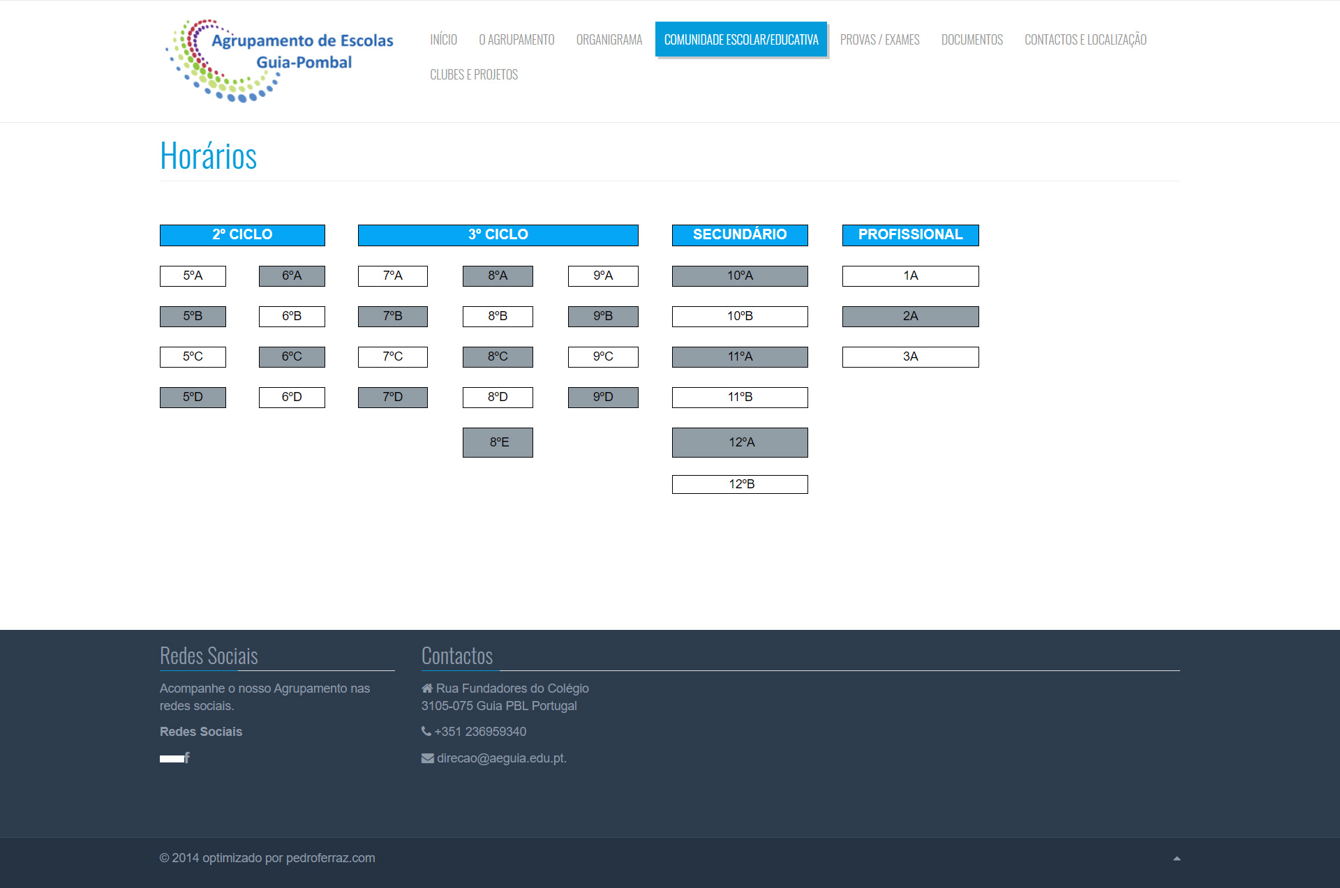Click the phone icon beside the number
This screenshot has width=1340, height=888.
coord(426,731)
